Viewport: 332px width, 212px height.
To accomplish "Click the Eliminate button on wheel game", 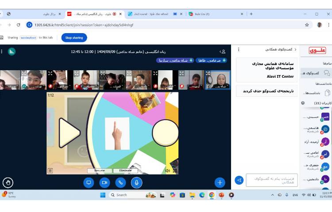I will tap(125, 170).
